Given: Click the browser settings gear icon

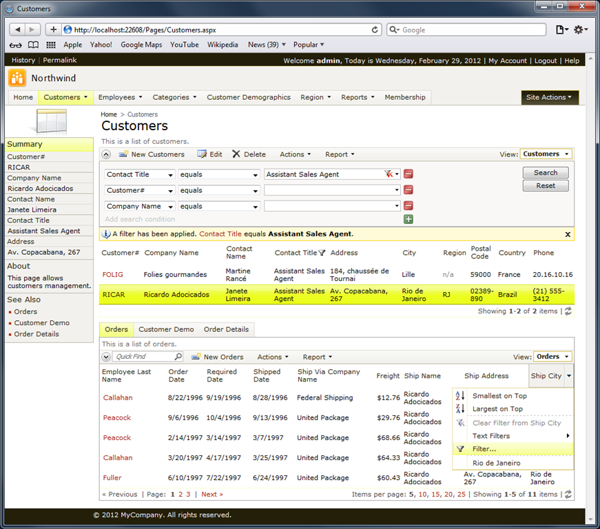Looking at the screenshot, I should pyautogui.click(x=580, y=30).
